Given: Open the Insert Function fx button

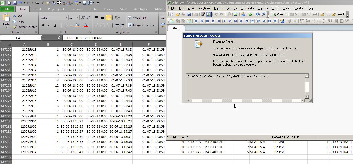Looking at the screenshot, I should pyautogui.click(x=59, y=38).
